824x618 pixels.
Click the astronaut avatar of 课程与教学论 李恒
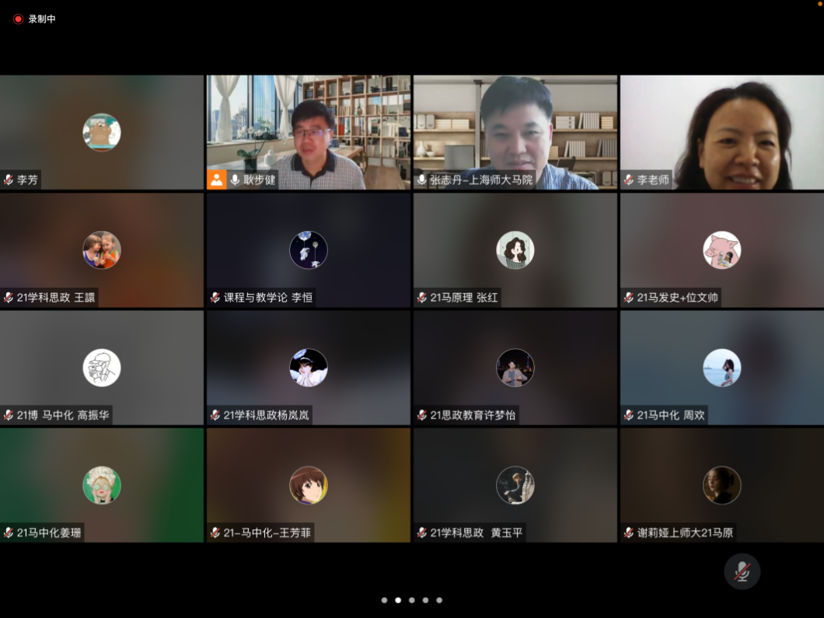coord(308,250)
